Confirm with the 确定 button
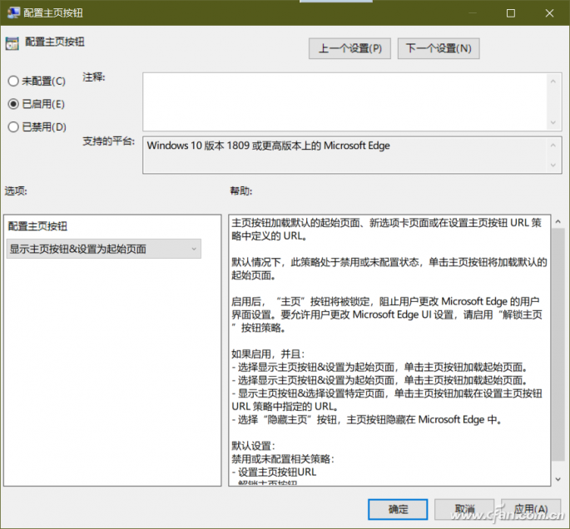 point(398,509)
